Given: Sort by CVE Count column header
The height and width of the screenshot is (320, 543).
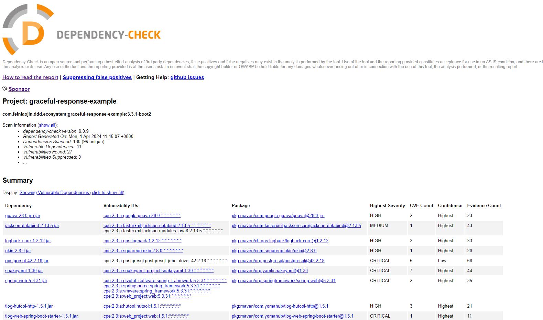Looking at the screenshot, I should [422, 206].
